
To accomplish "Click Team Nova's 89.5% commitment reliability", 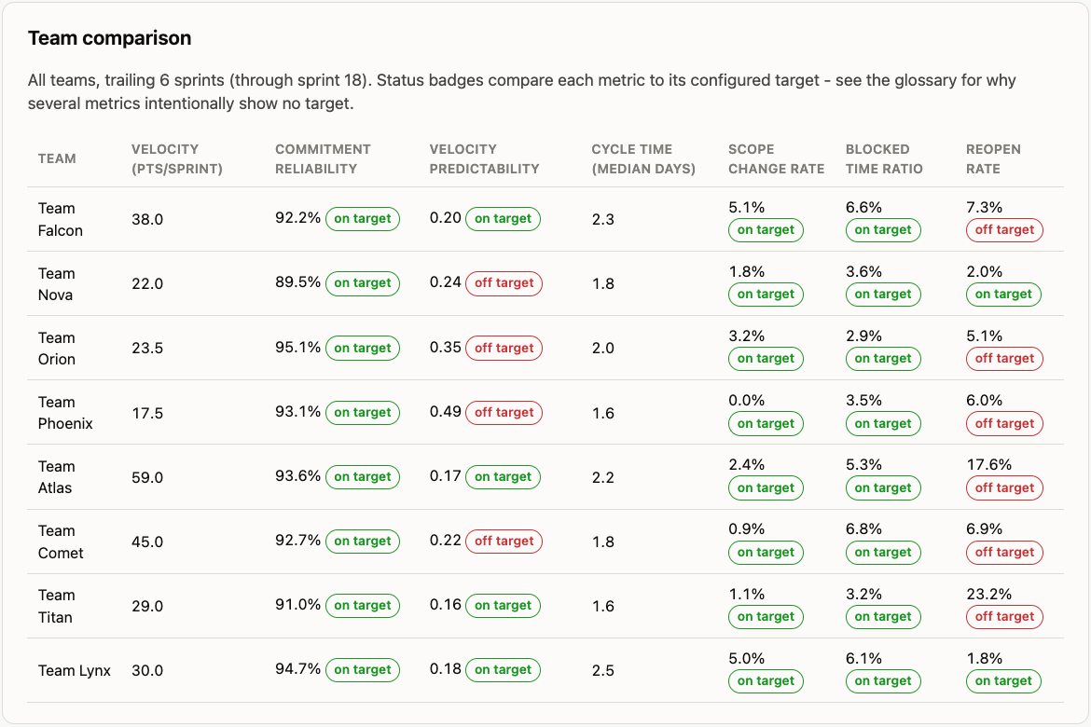I will [x=297, y=282].
